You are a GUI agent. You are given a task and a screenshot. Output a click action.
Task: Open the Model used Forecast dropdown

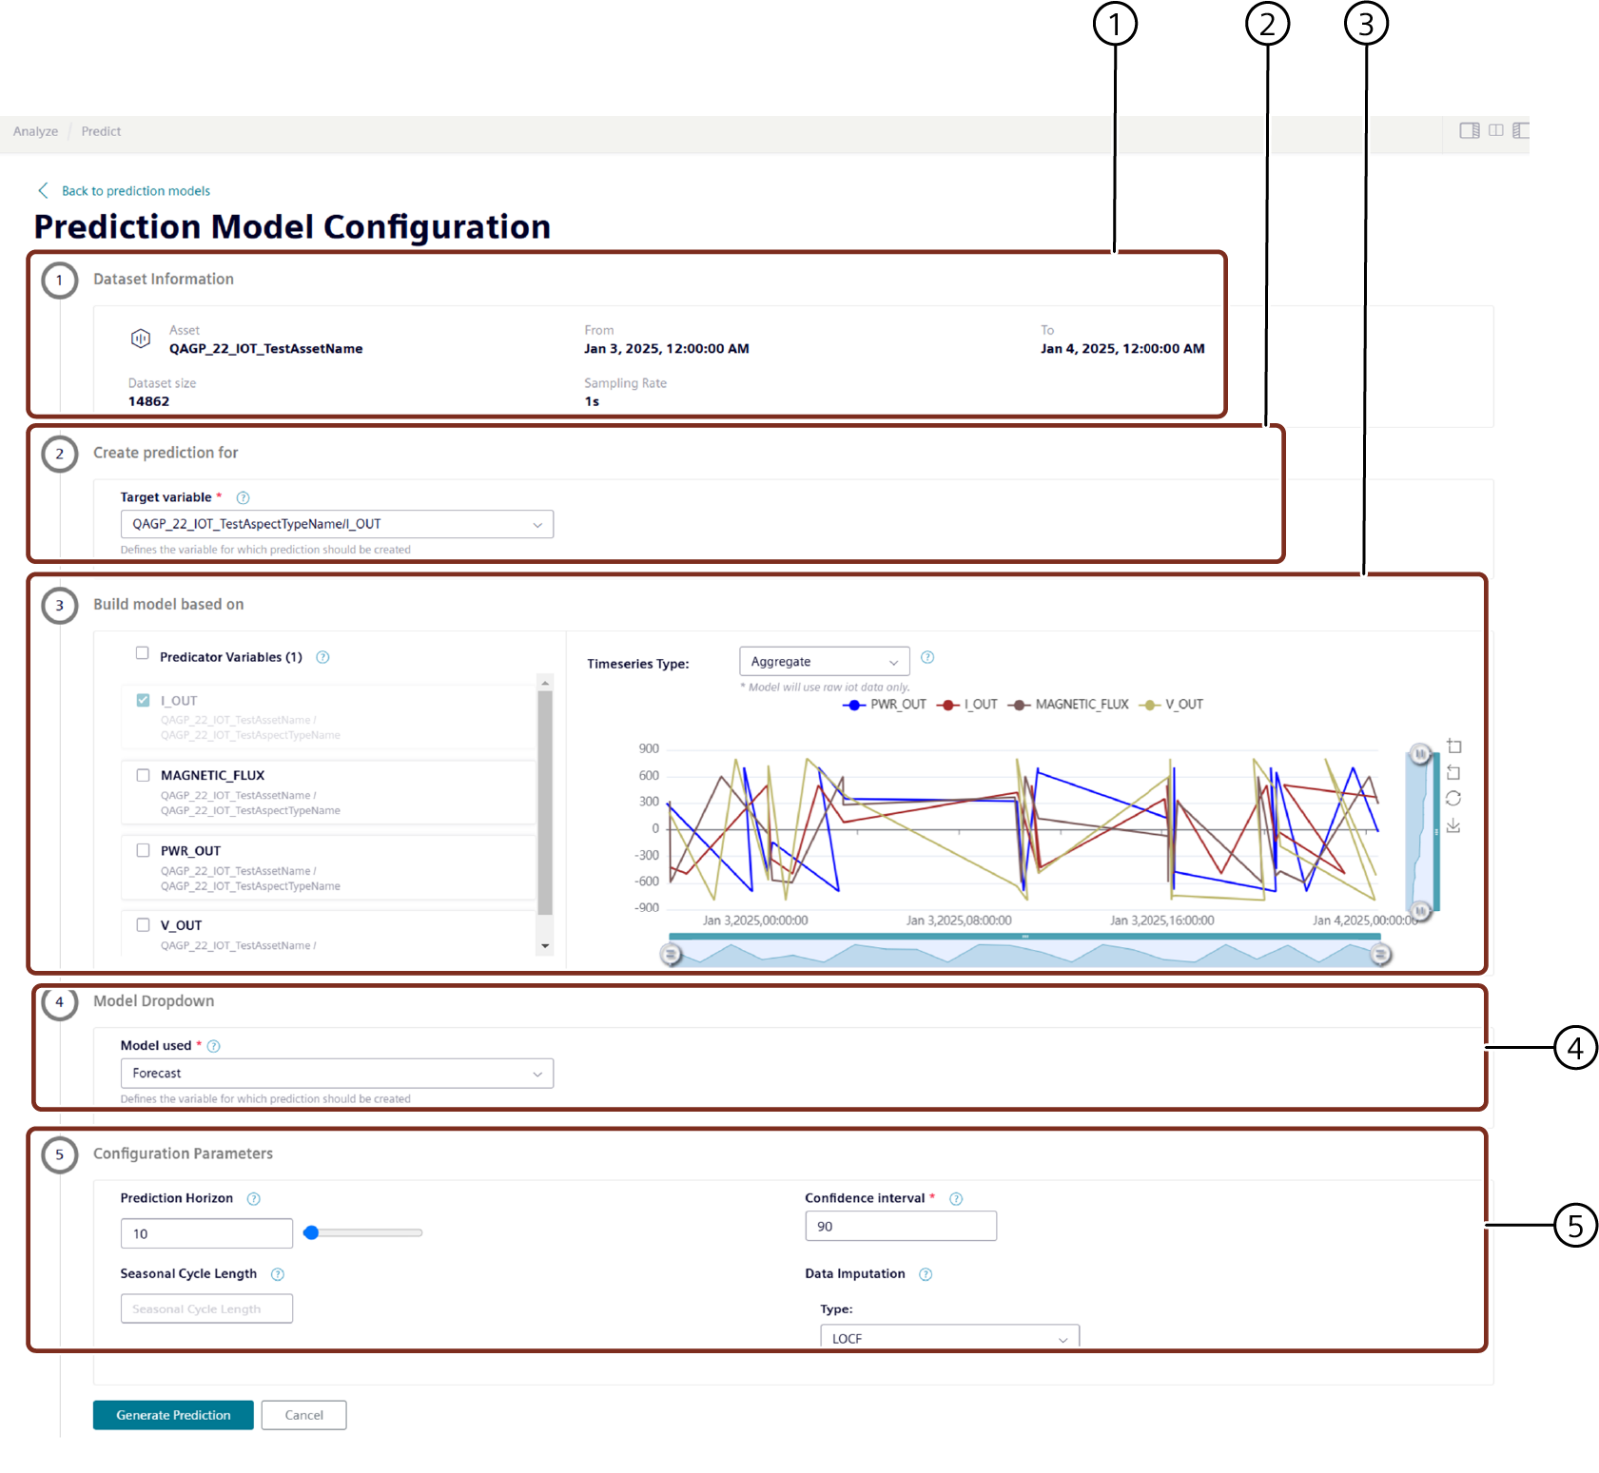[337, 1073]
